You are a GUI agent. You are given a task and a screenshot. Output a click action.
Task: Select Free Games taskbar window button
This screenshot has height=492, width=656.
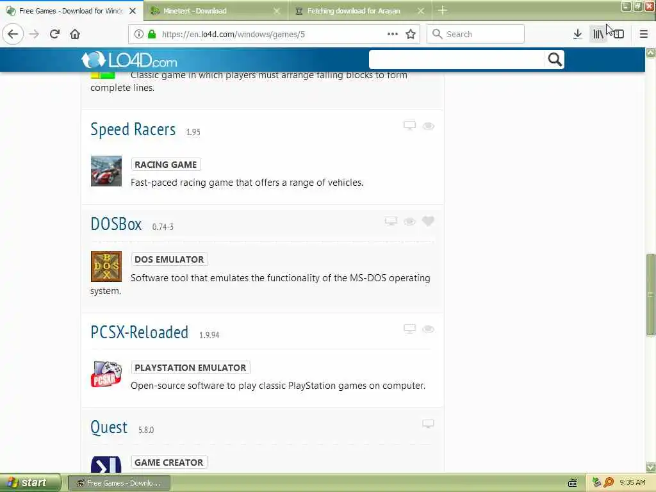point(119,483)
